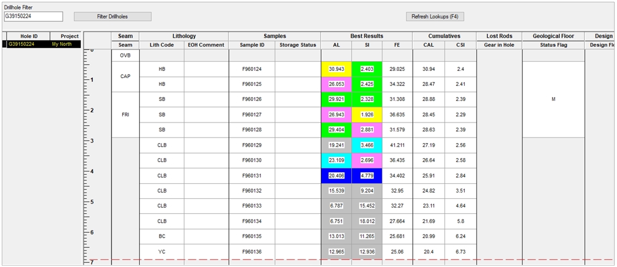Click the FRI seam cell
Screen dimensions: 617x267
tap(125, 114)
